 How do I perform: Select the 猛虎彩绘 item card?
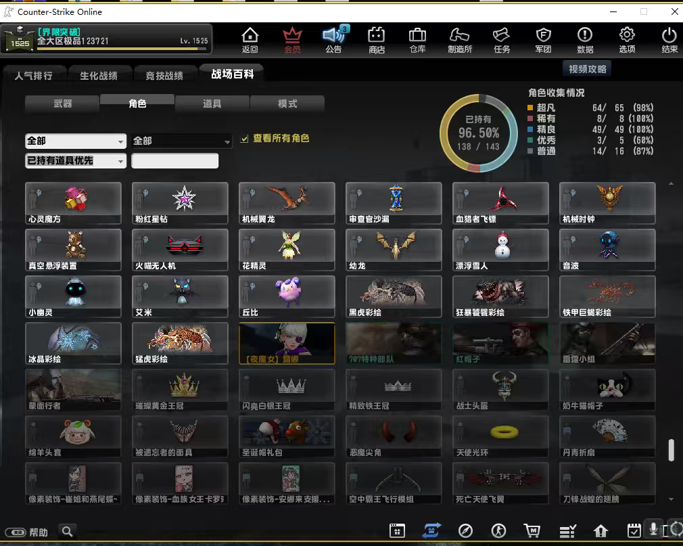[x=180, y=343]
